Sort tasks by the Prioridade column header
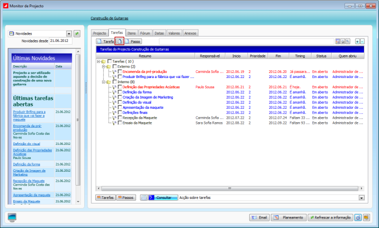This screenshot has width=379, height=228. click(x=257, y=56)
